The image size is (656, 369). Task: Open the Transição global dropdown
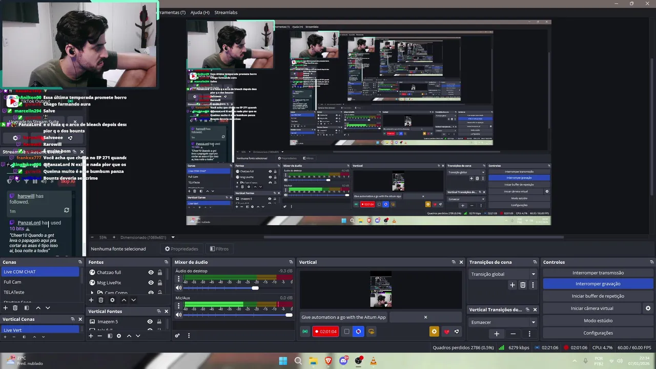click(x=503, y=274)
